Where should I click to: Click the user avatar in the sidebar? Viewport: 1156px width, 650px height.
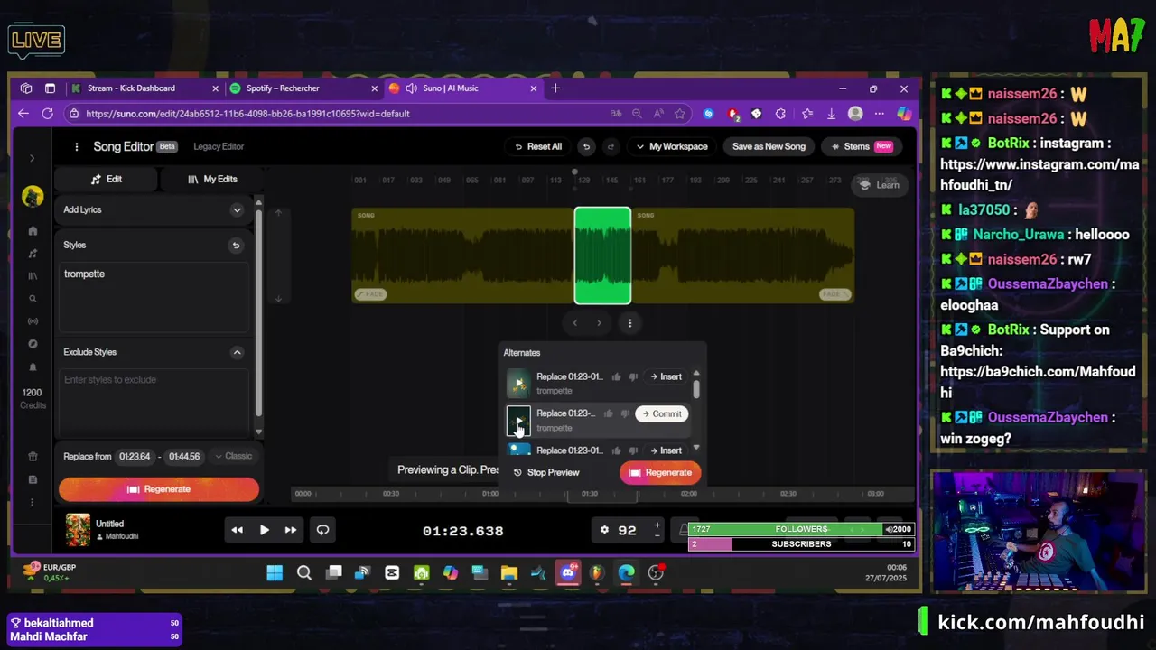click(x=33, y=196)
